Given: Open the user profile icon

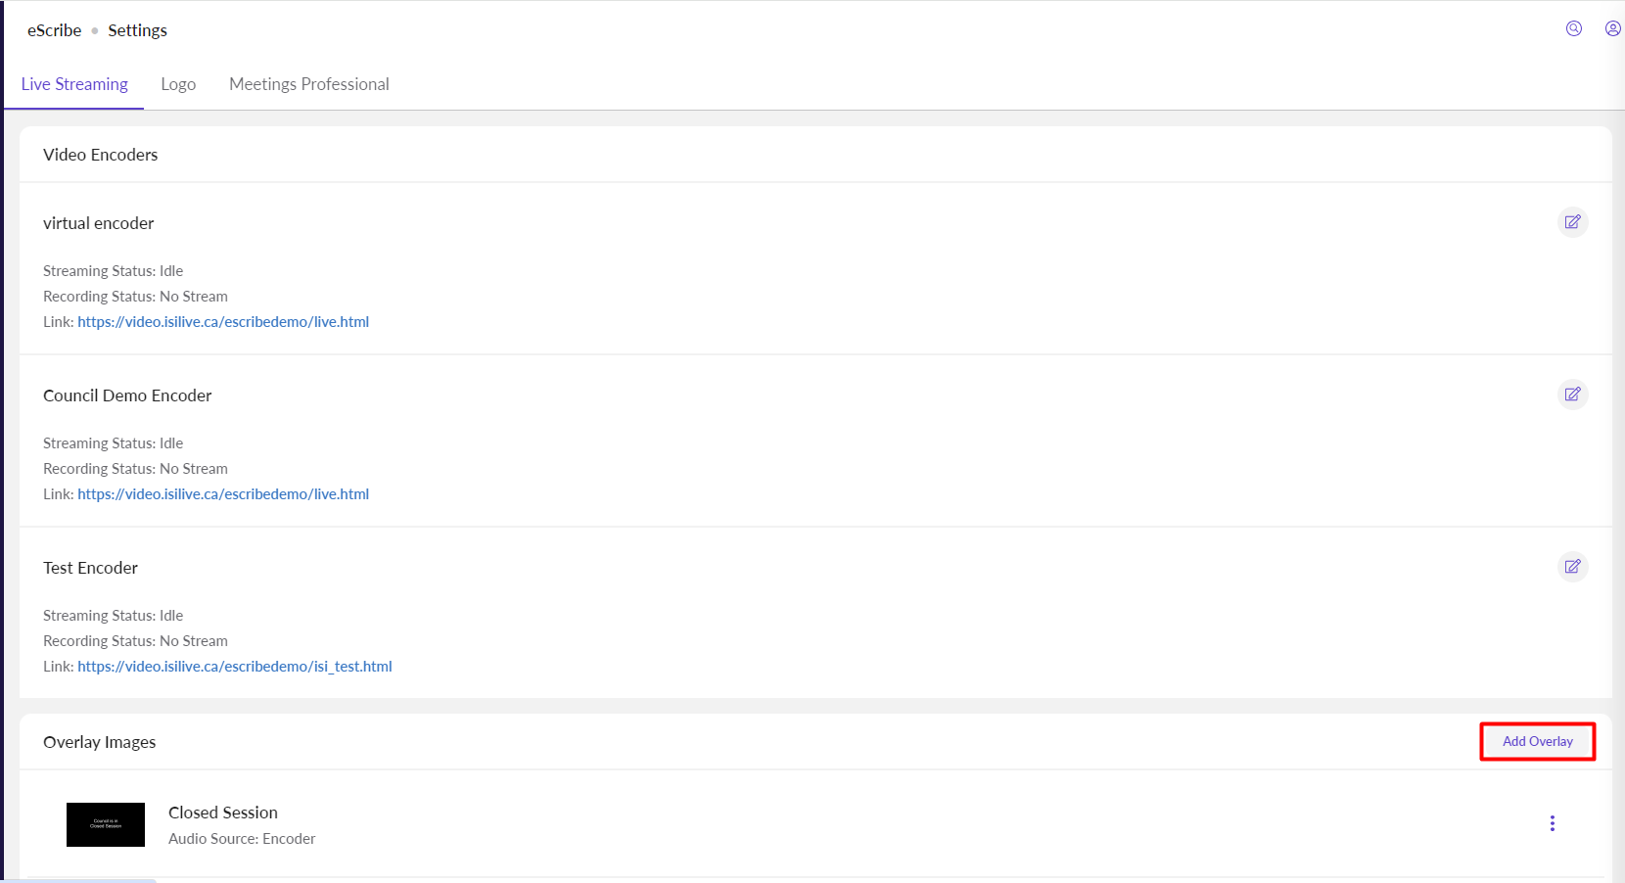Looking at the screenshot, I should point(1612,28).
